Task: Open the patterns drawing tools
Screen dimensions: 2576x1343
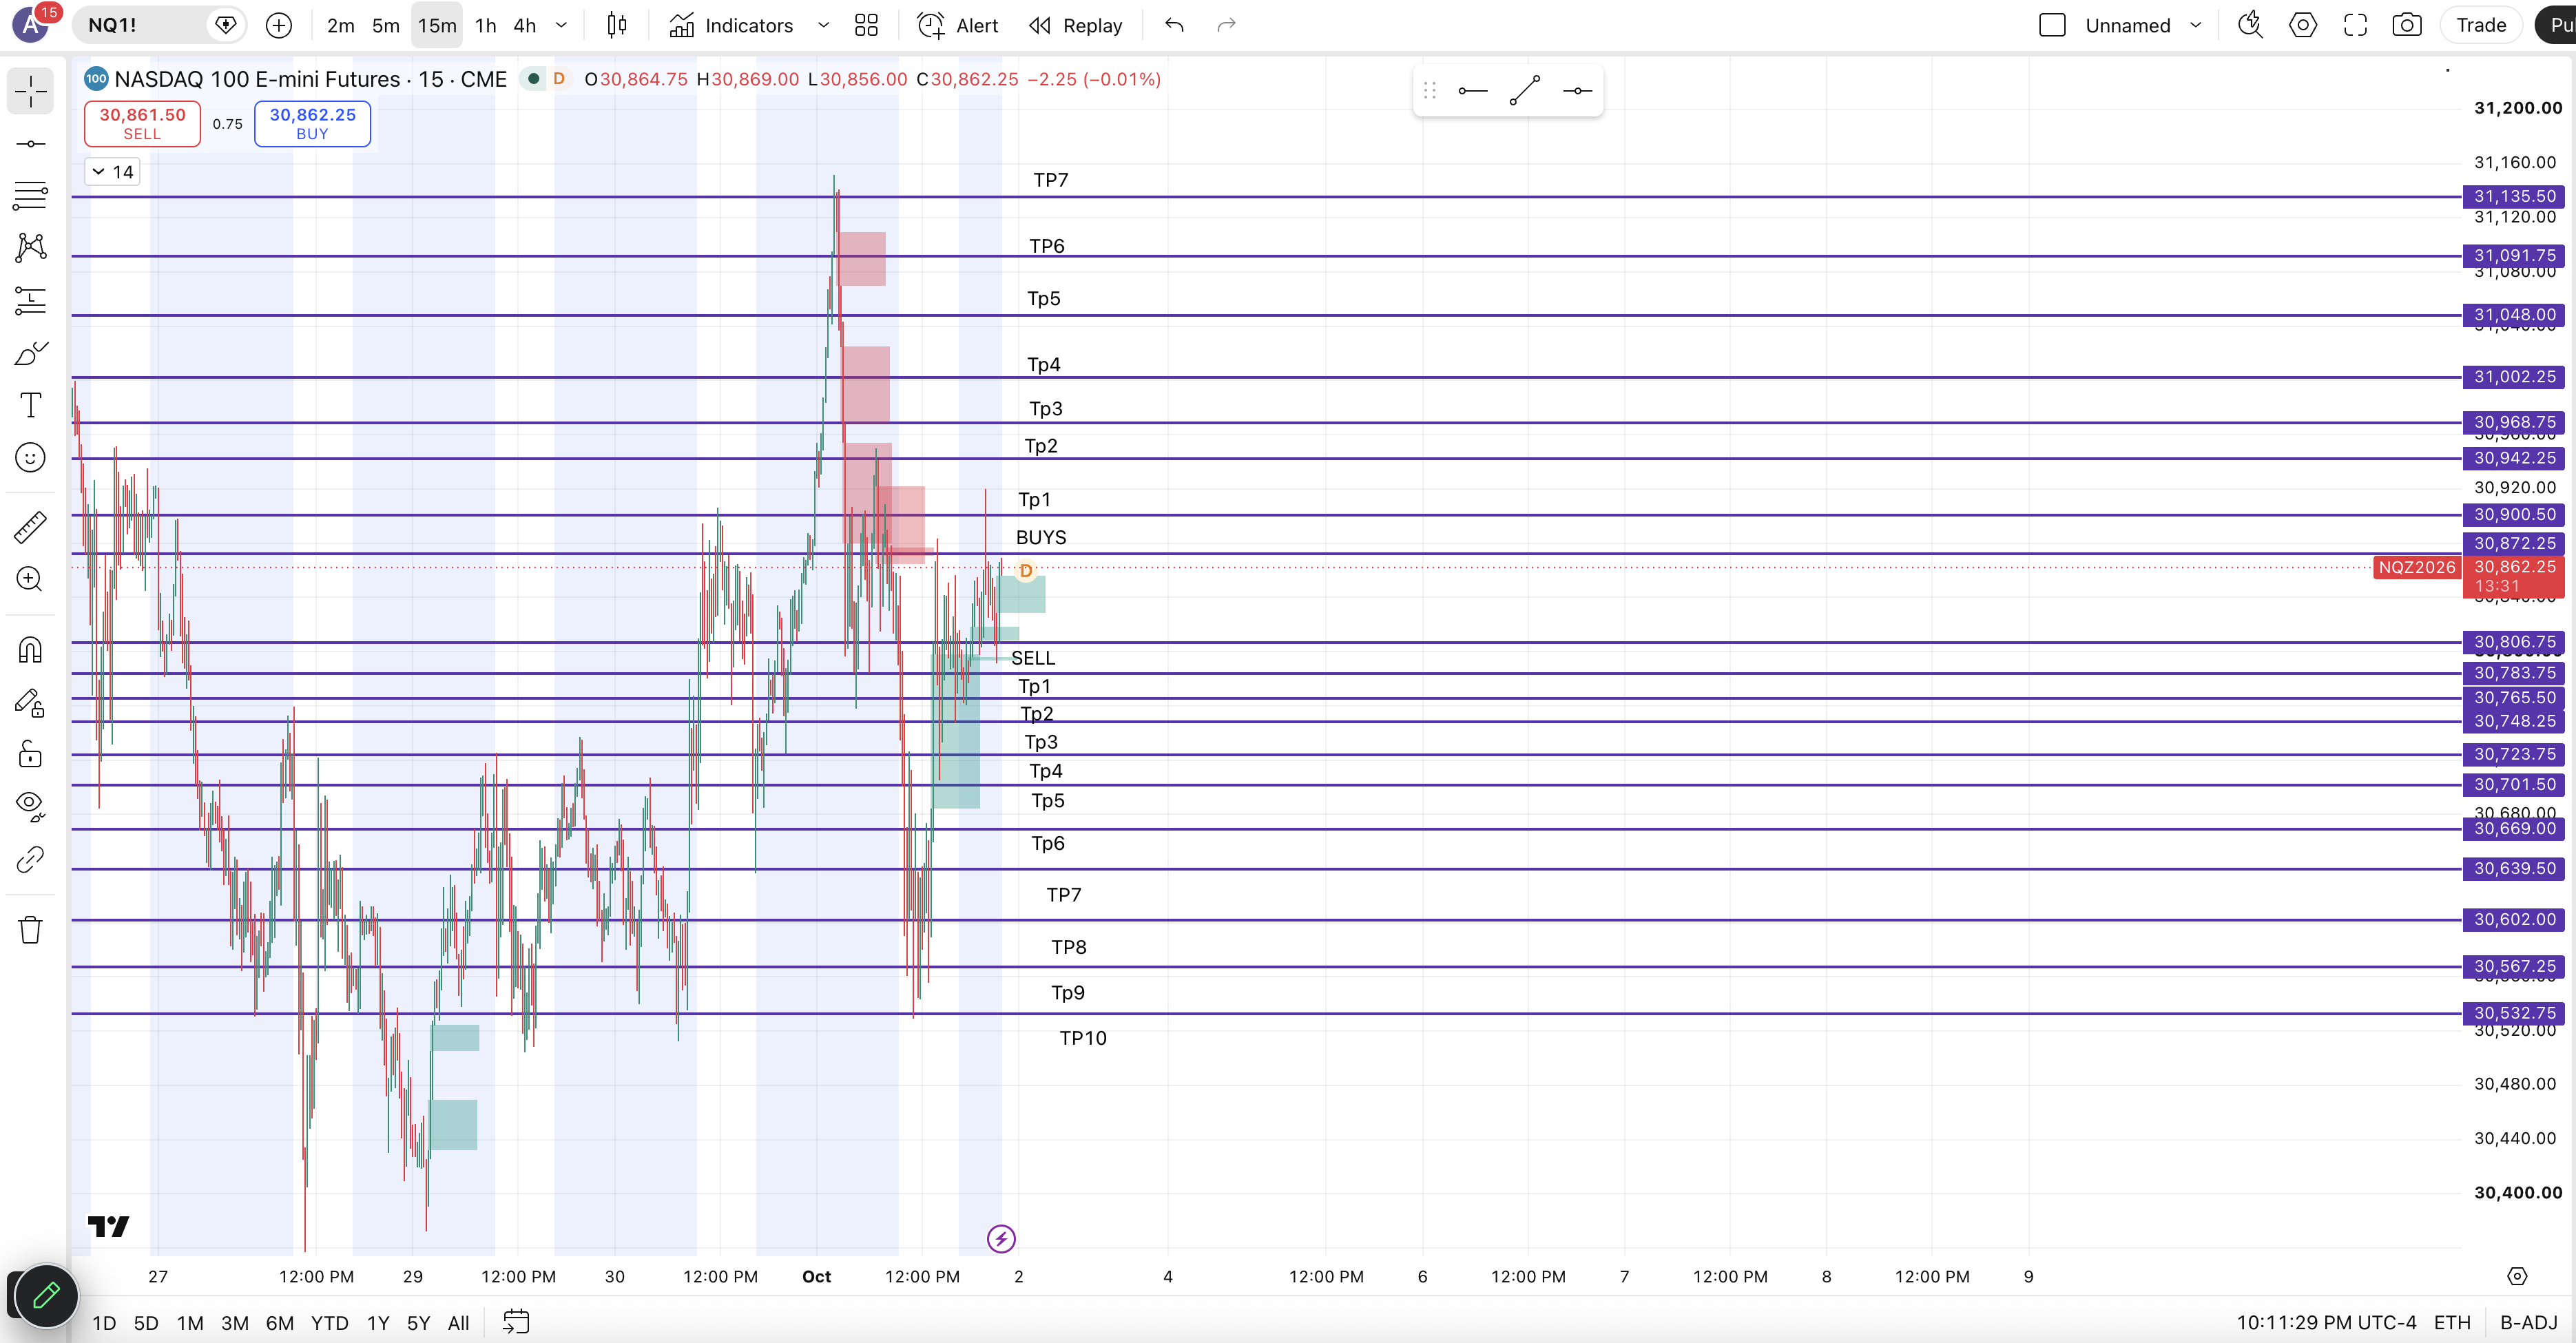Action: coord(30,247)
